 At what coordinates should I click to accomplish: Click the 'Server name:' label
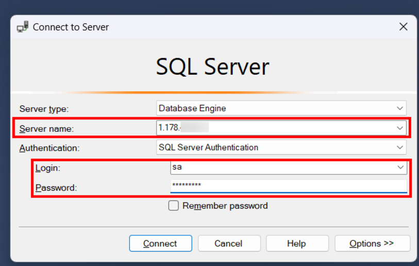point(46,129)
